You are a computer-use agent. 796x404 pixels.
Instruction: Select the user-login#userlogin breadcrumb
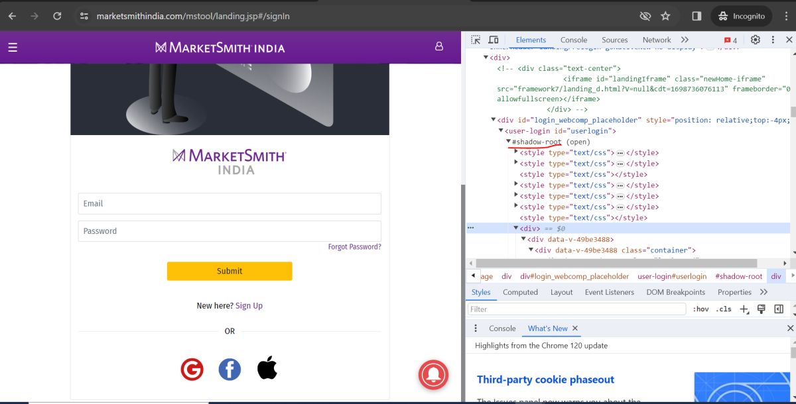point(672,276)
